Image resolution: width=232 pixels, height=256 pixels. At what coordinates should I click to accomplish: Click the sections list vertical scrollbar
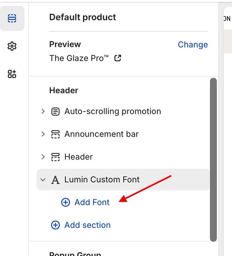tap(213, 160)
